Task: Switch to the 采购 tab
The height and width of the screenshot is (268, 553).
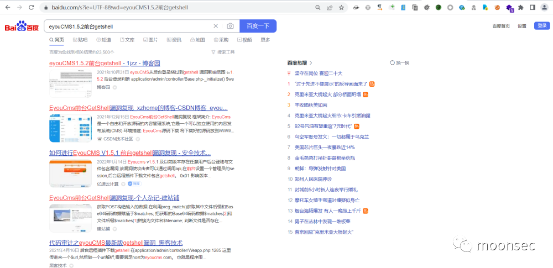Action: point(221,40)
